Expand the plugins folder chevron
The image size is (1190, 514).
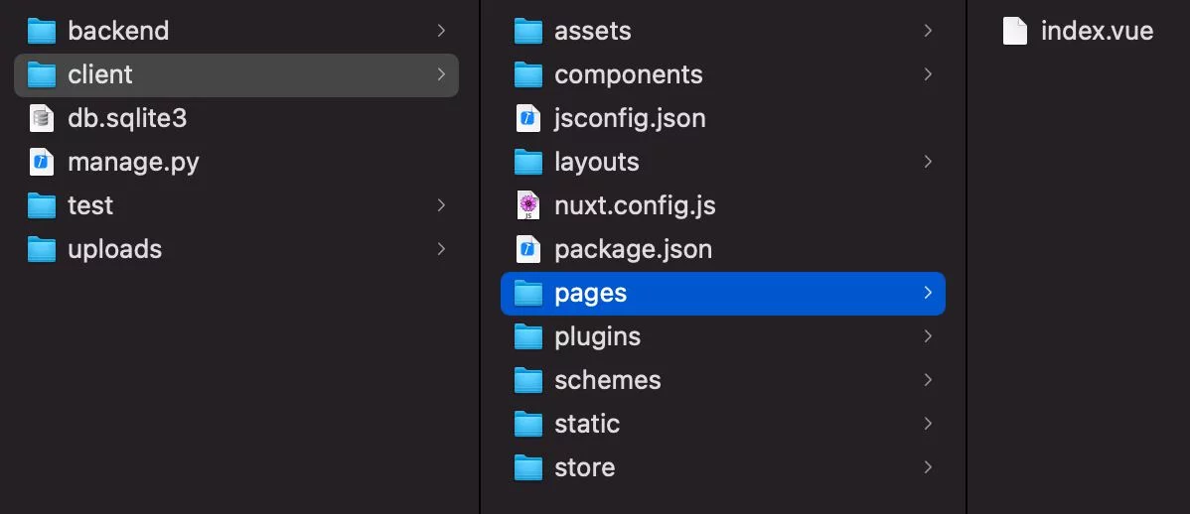click(x=928, y=335)
